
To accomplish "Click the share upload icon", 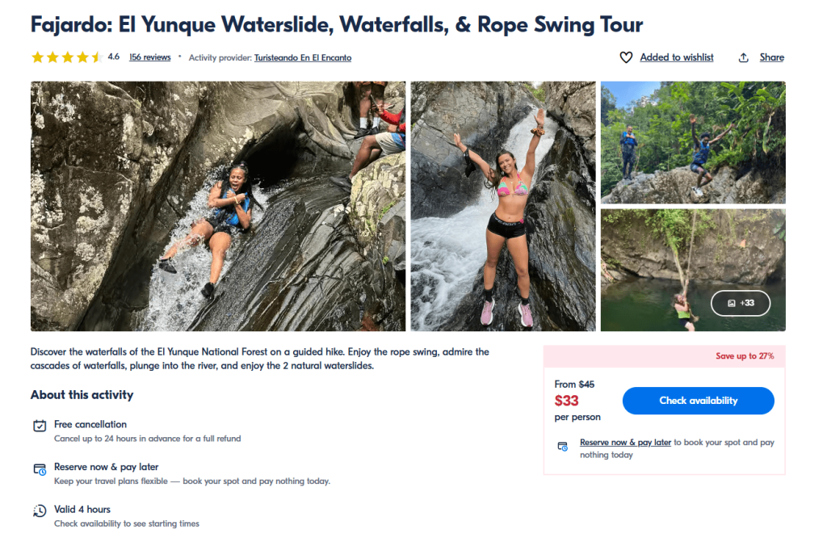I will (x=744, y=57).
